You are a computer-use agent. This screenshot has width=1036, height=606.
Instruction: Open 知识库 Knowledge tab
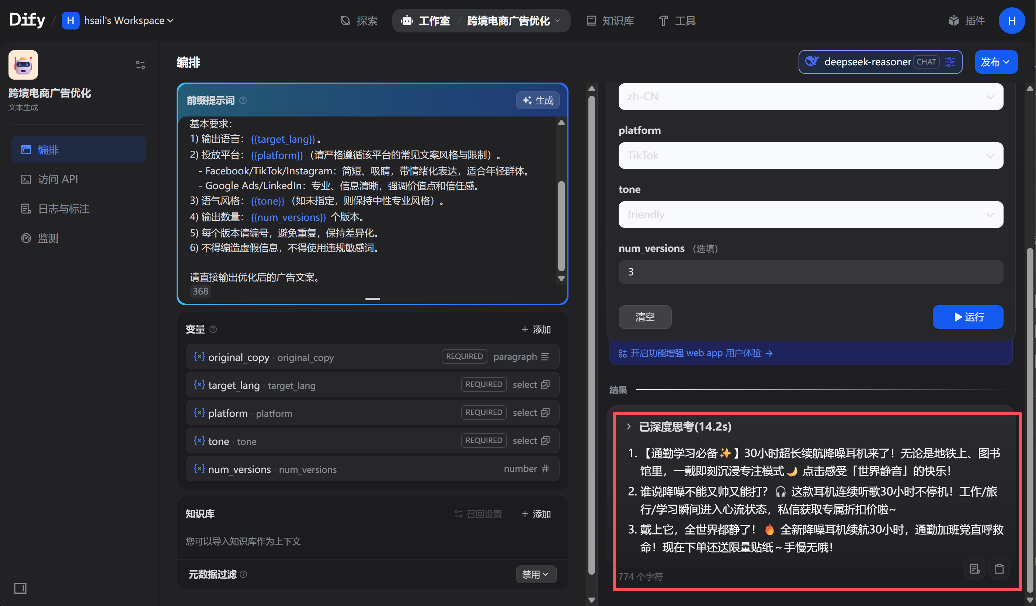pos(610,21)
